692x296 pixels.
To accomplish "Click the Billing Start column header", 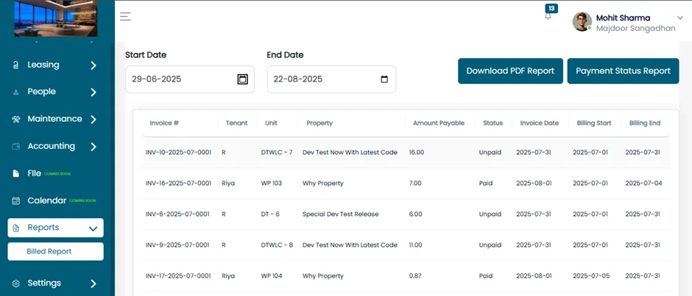I will pyautogui.click(x=594, y=123).
